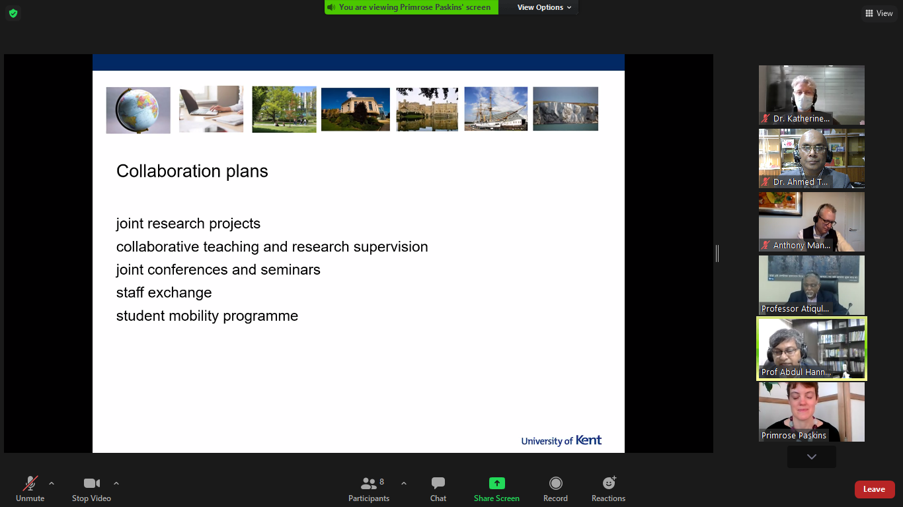903x507 pixels.
Task: Click the white cliffs image on slide
Action: pyautogui.click(x=565, y=109)
